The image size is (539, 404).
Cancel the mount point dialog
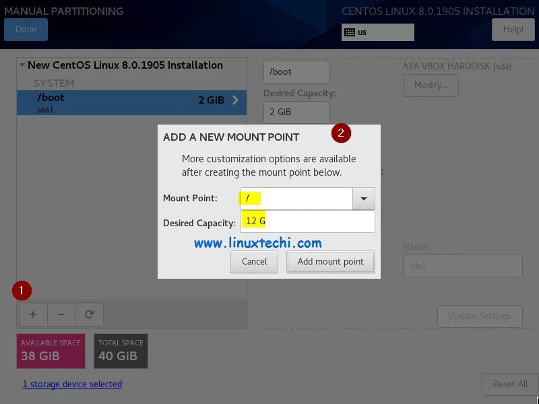[x=254, y=262]
